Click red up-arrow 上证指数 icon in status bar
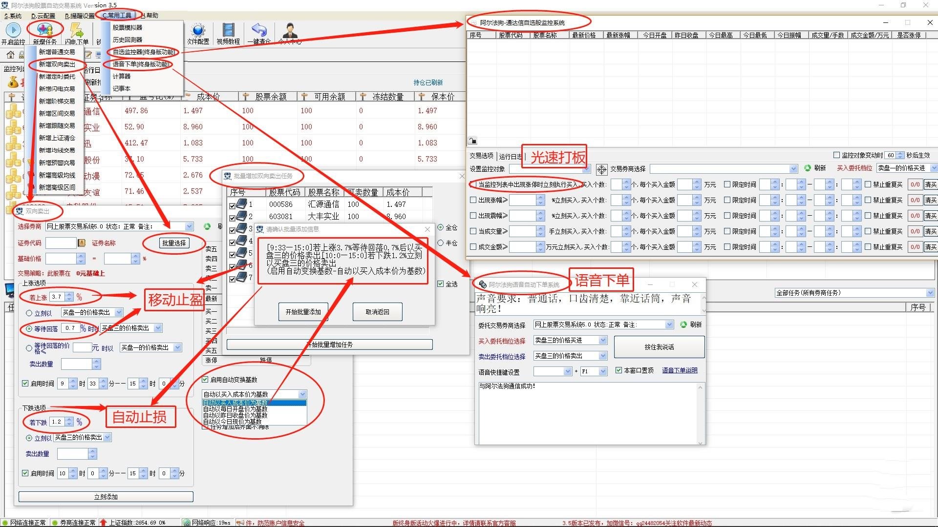This screenshot has height=527, width=938. click(x=103, y=523)
